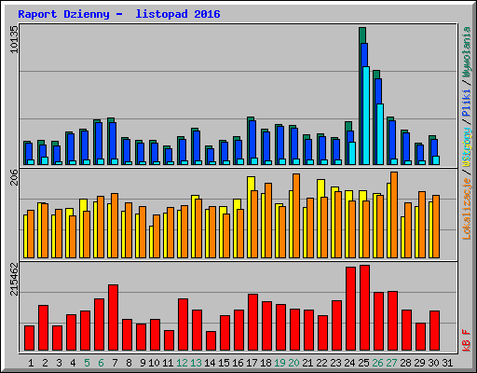Click the orange bar for day 27
The image size is (477, 373).
(394, 215)
